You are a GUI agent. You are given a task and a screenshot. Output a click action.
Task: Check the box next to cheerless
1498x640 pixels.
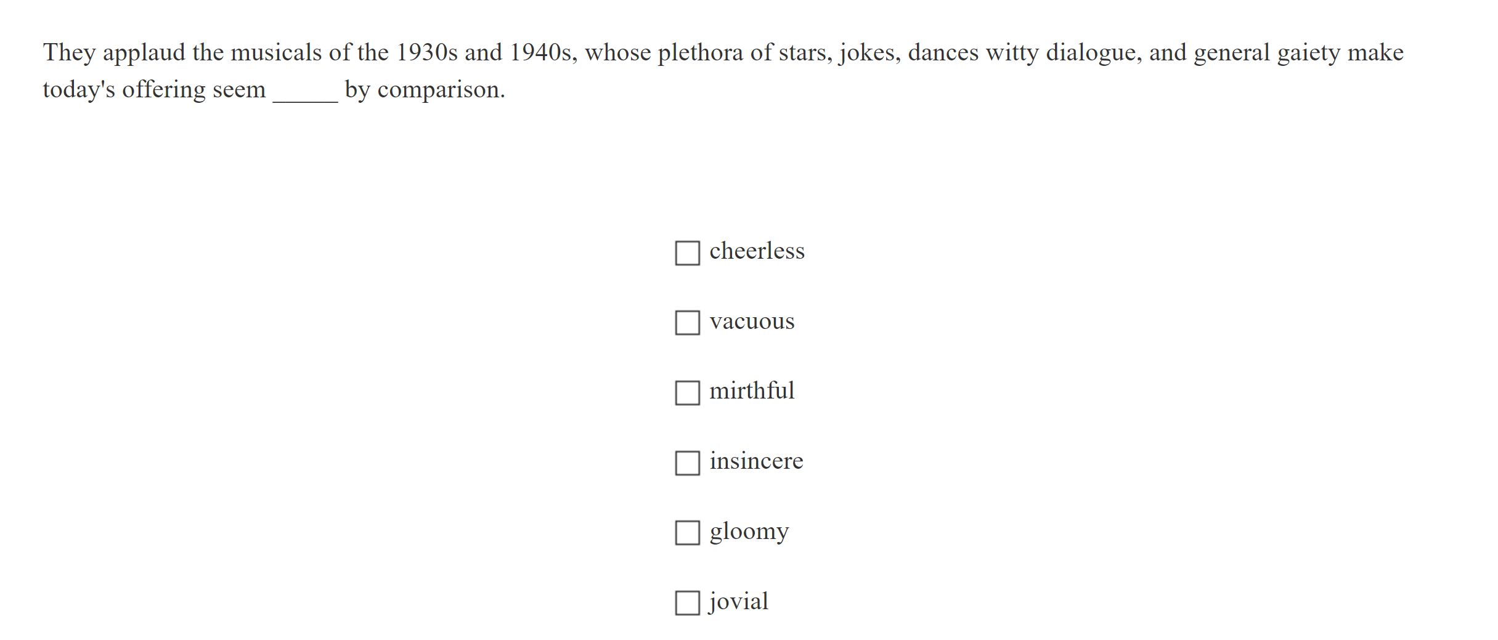tap(687, 253)
